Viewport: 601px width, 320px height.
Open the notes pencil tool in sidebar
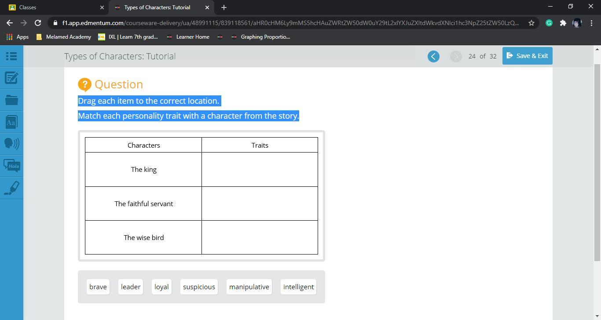click(x=11, y=78)
